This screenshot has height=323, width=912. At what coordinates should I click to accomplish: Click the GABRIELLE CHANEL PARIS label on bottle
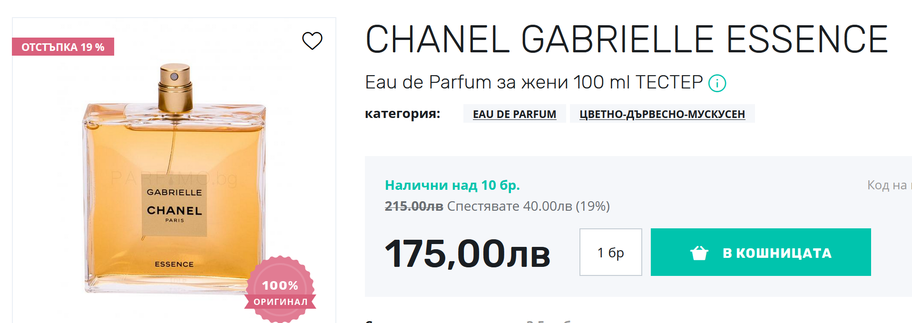coord(174,206)
